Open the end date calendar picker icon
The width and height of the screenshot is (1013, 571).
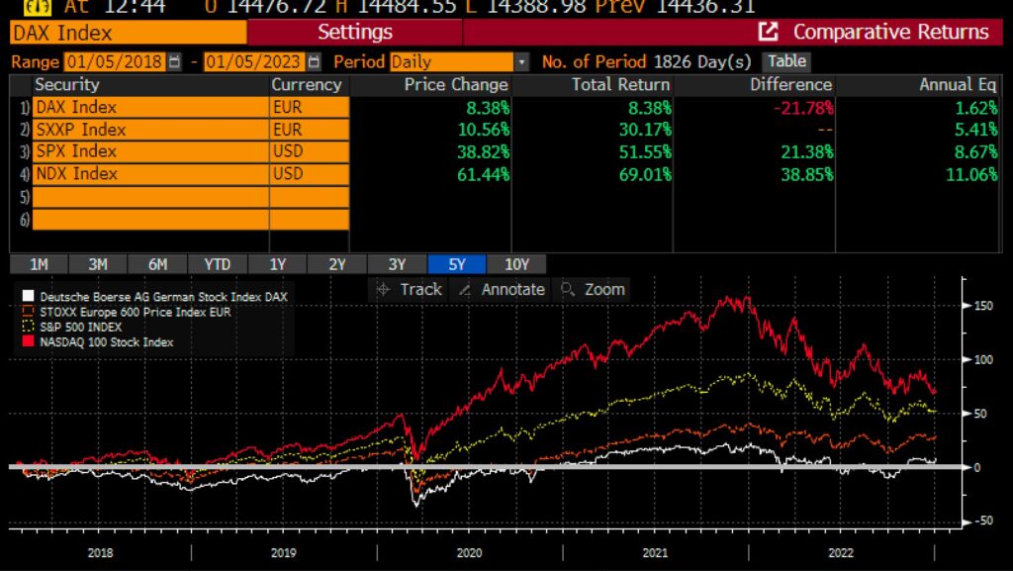tap(314, 62)
